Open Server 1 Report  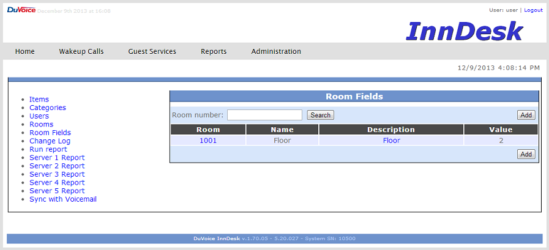pyautogui.click(x=57, y=158)
